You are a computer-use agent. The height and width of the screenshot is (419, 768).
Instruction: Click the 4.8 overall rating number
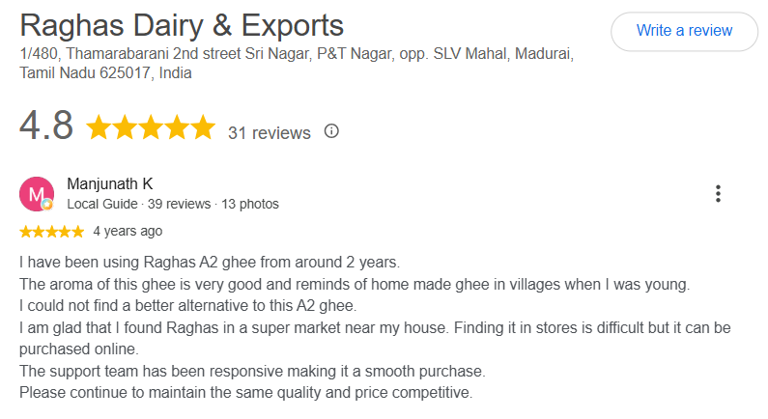(x=46, y=126)
